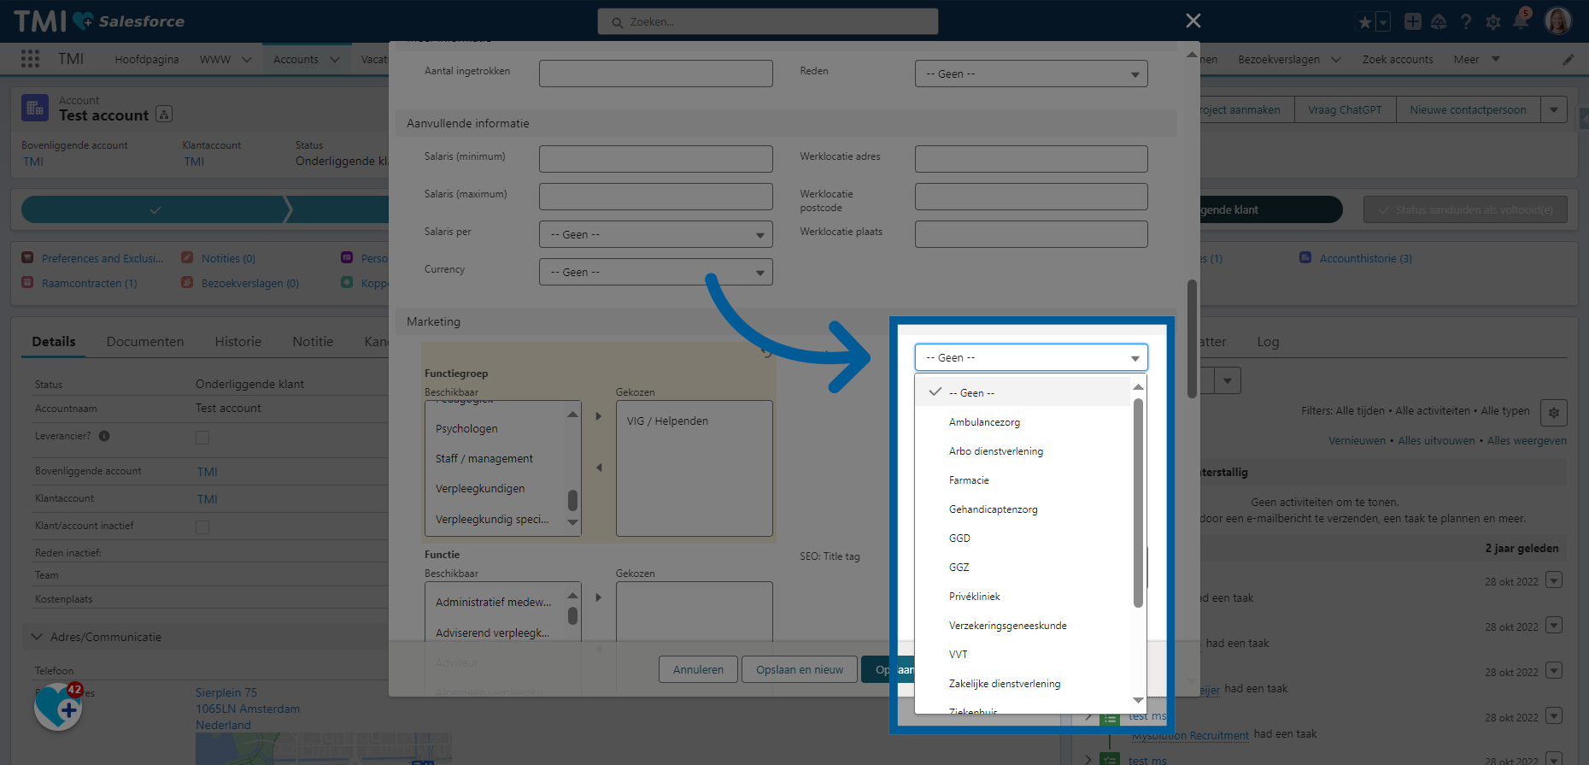The height and width of the screenshot is (765, 1589).
Task: Open the Trailhead guidance center icon
Action: [1439, 21]
